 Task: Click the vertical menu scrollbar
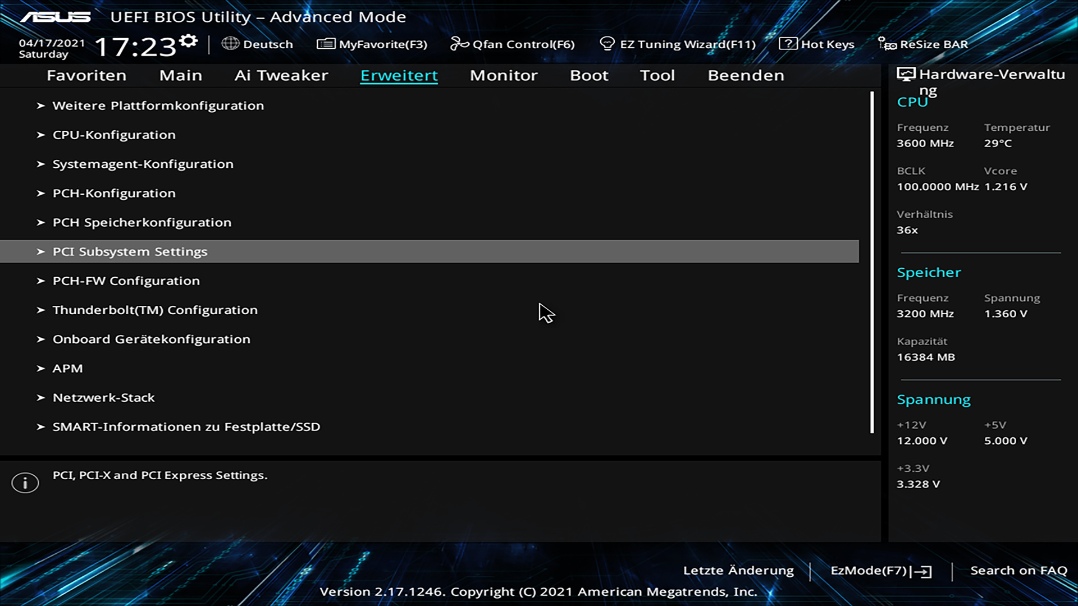tap(872, 263)
